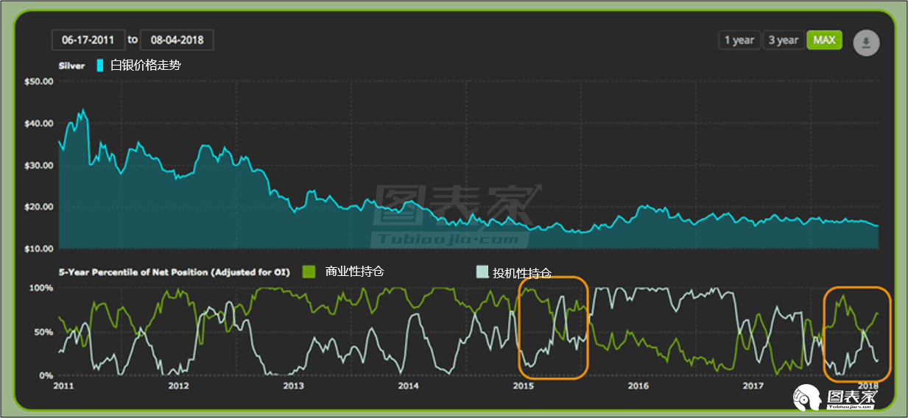
Task: Click the Silver series title
Action: (71, 65)
